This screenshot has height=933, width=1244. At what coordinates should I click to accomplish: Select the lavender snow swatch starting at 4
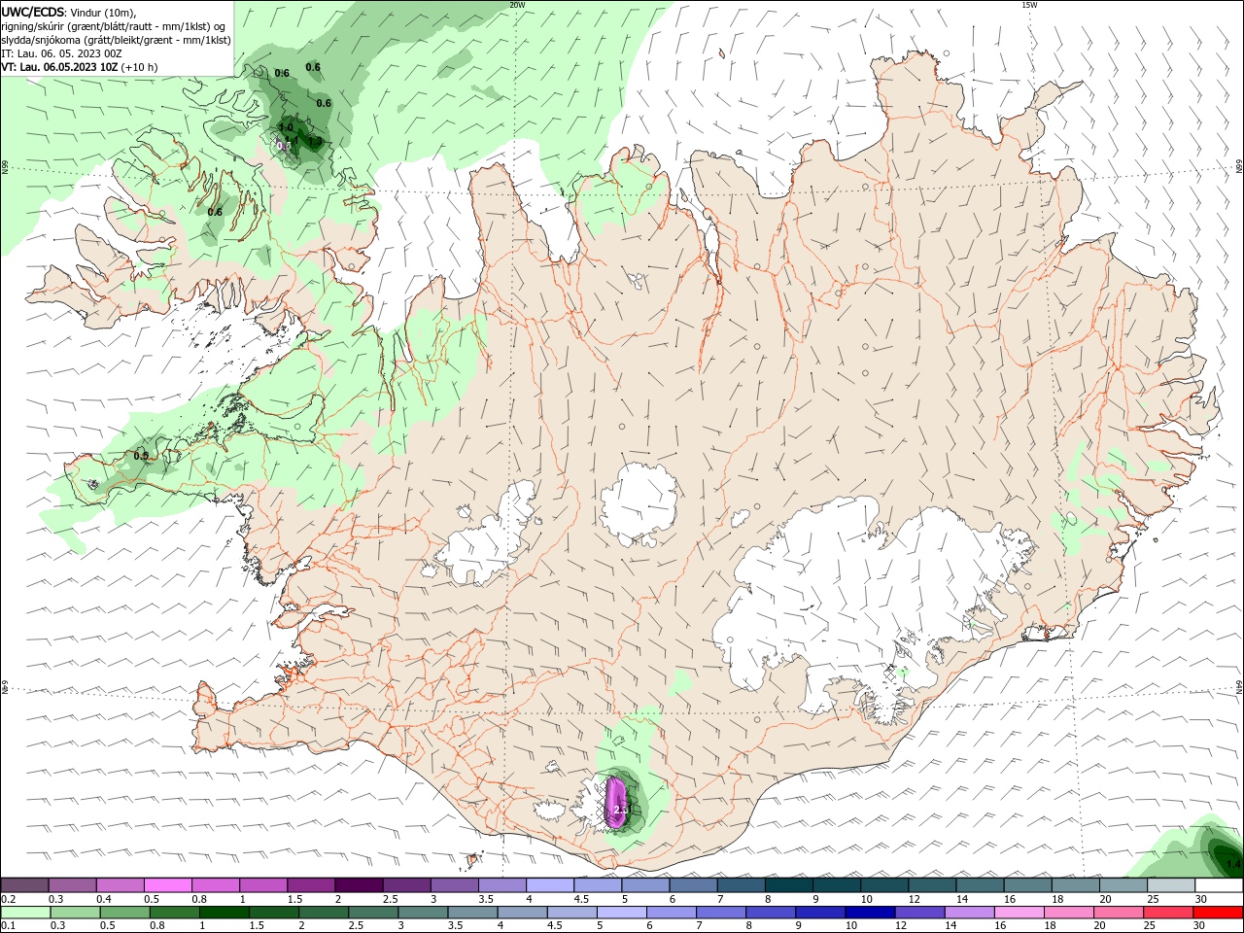(549, 884)
